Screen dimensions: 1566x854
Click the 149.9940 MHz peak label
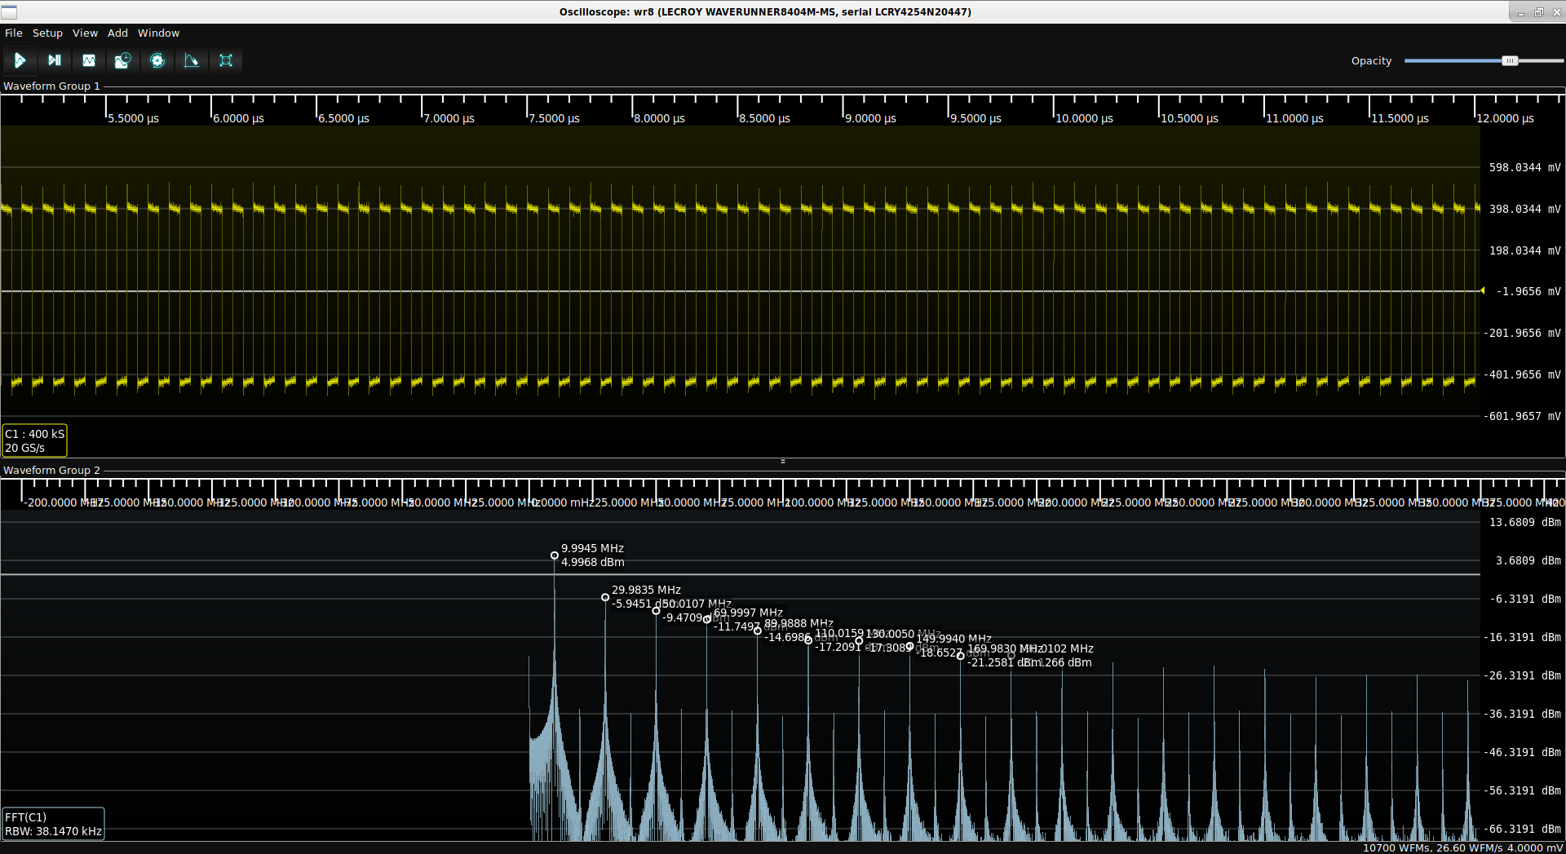point(953,639)
